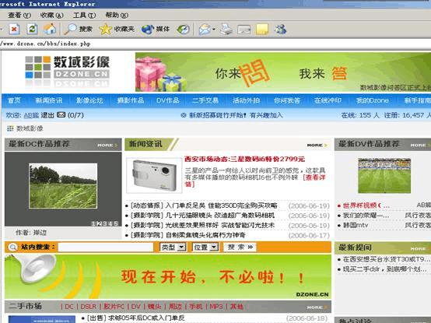Click the 退出 logout link
Screen dimensions: 431x323
(47, 115)
